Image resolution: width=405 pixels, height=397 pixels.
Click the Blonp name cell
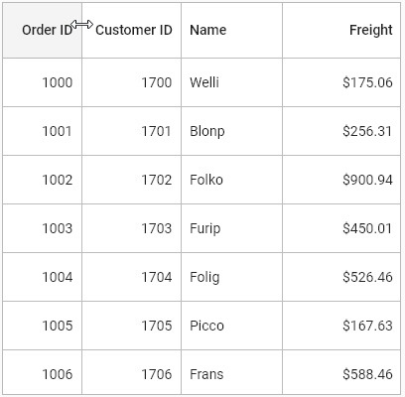[x=231, y=131]
